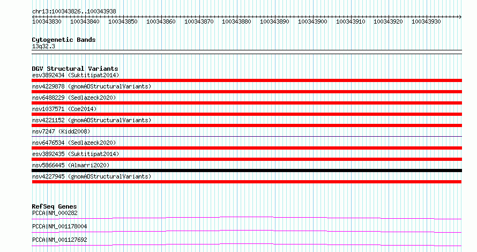
Task: Select ruler position 100343840
Action: (x=85, y=21)
